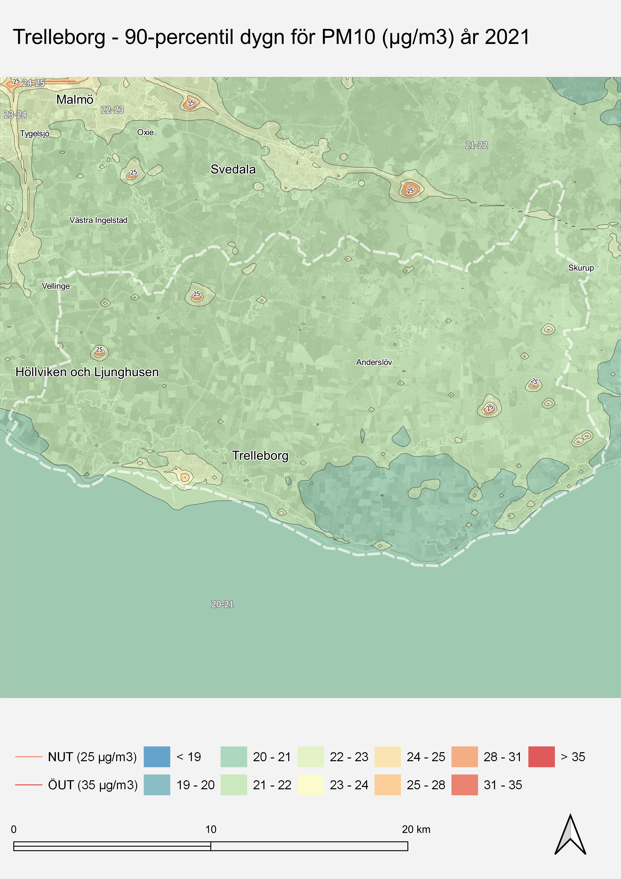Click the 25 hotspot east of Svedala
Viewport: 621px width, 879px height.
coord(410,190)
